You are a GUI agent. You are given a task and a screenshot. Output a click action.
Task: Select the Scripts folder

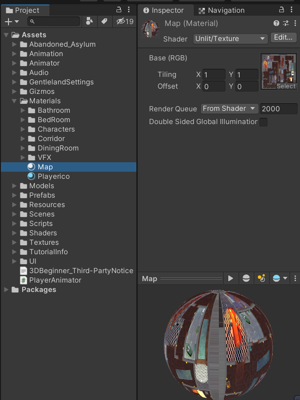(x=41, y=224)
